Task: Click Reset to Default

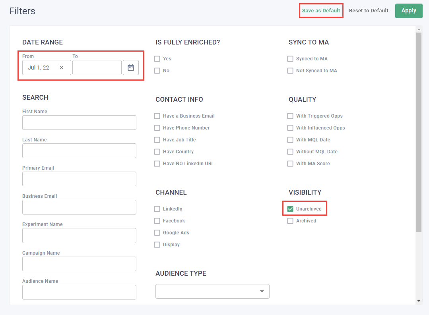Action: 369,11
